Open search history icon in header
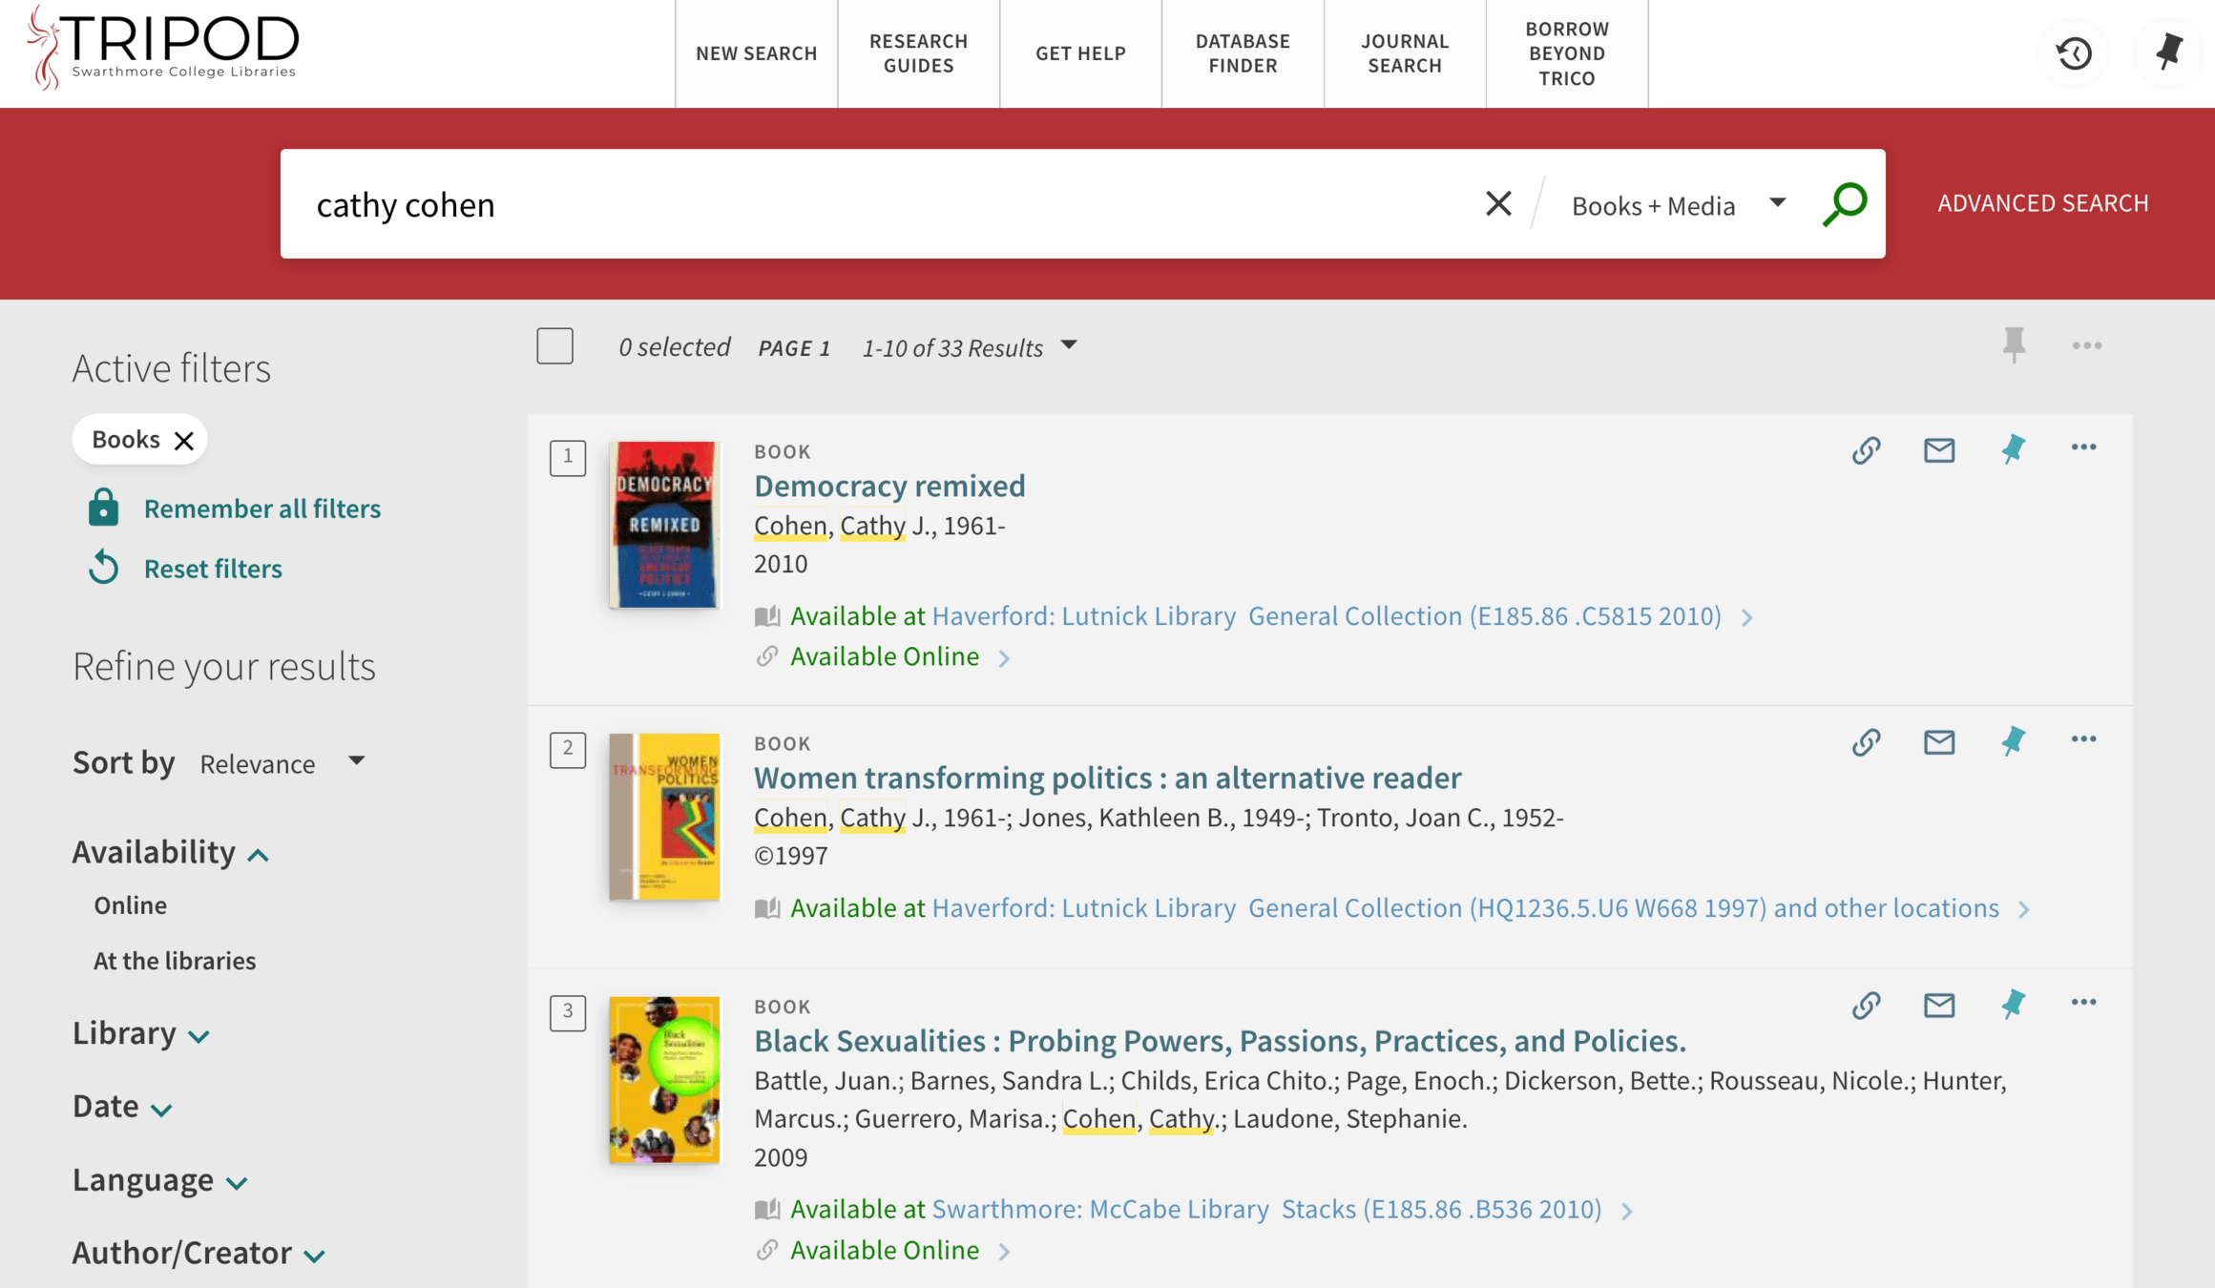 click(2074, 53)
